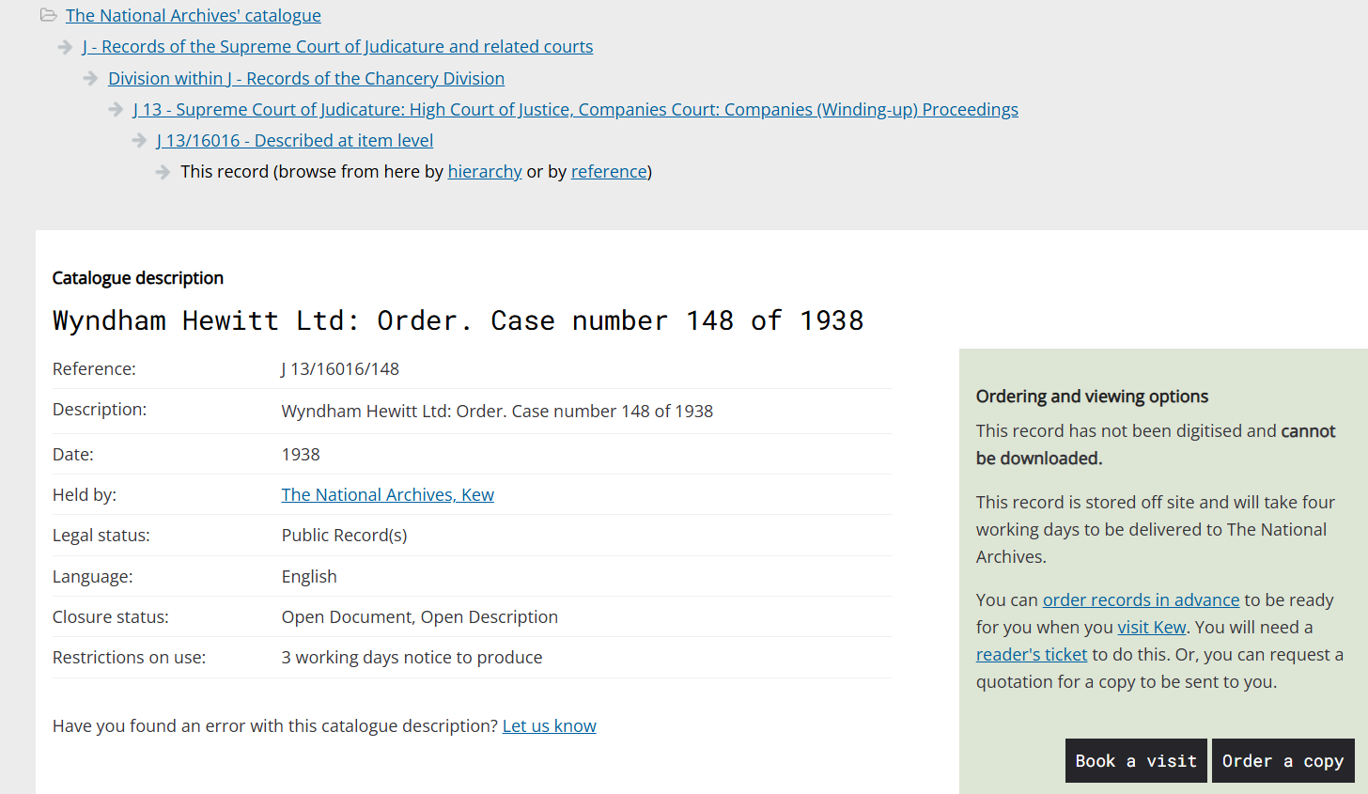The height and width of the screenshot is (794, 1368).
Task: Open the reader's ticket link
Action: click(1032, 655)
